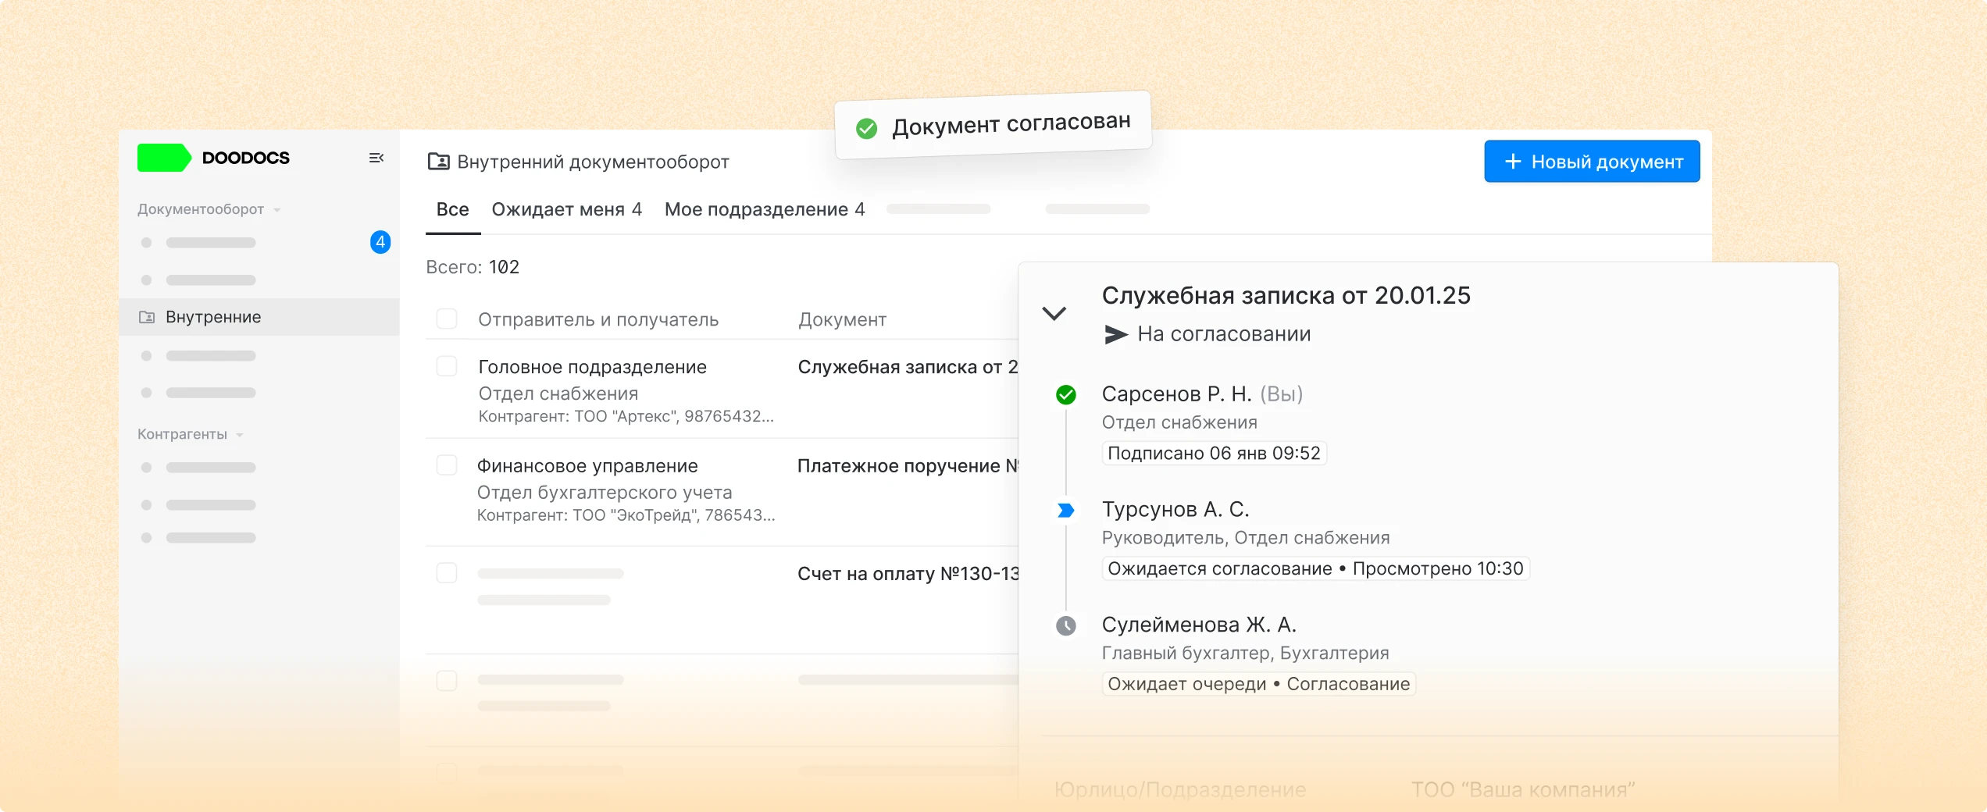The image size is (1987, 812).
Task: Click the plus icon in Новый документ button
Action: click(x=1513, y=162)
